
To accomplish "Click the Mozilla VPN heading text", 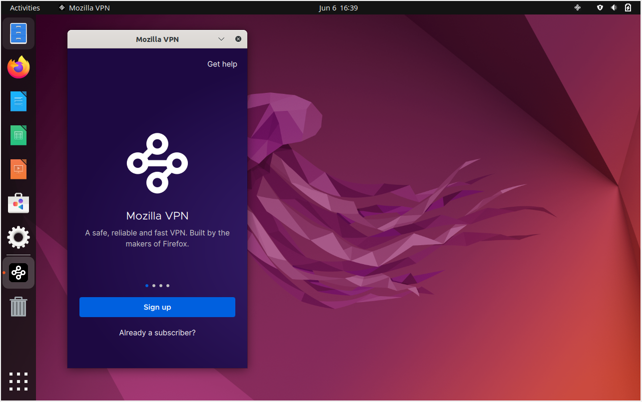I will pyautogui.click(x=157, y=216).
